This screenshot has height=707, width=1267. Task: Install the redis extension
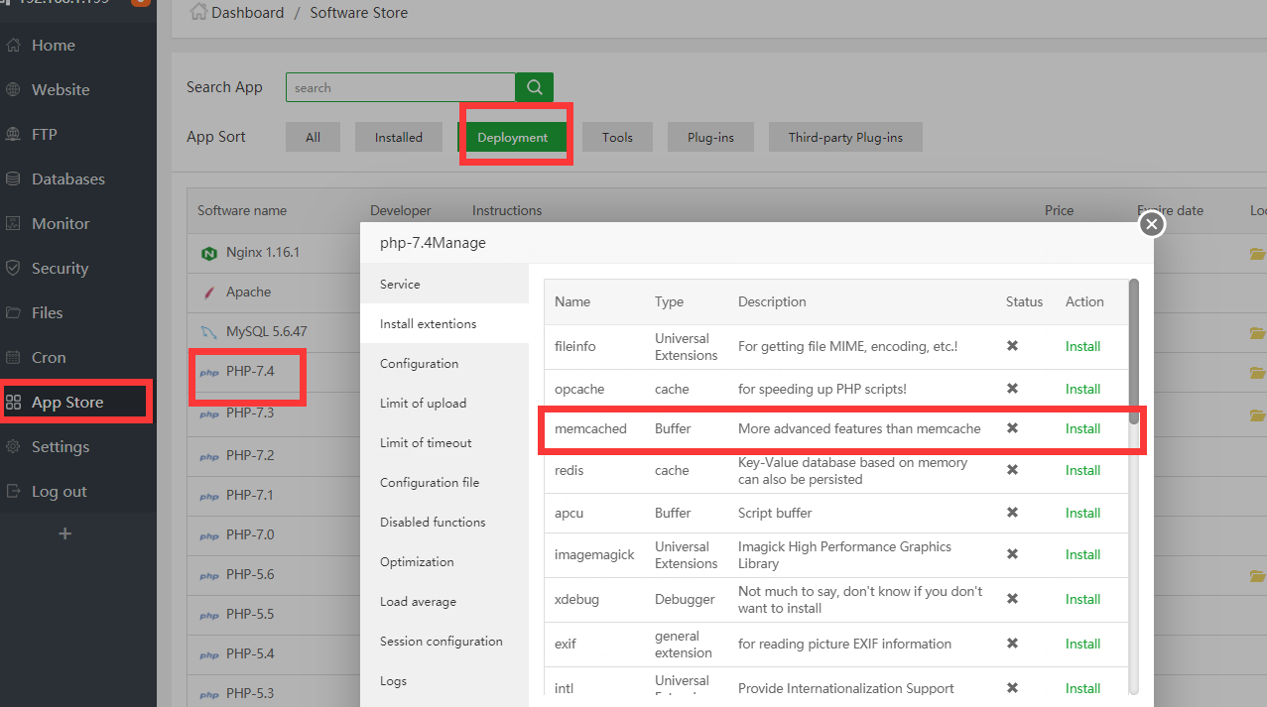(1082, 471)
